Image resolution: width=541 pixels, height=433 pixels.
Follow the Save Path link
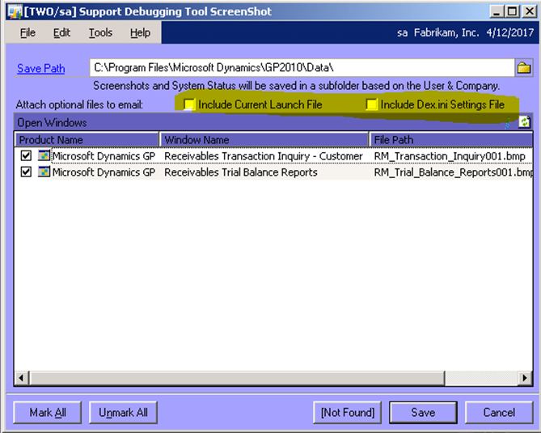(x=41, y=68)
